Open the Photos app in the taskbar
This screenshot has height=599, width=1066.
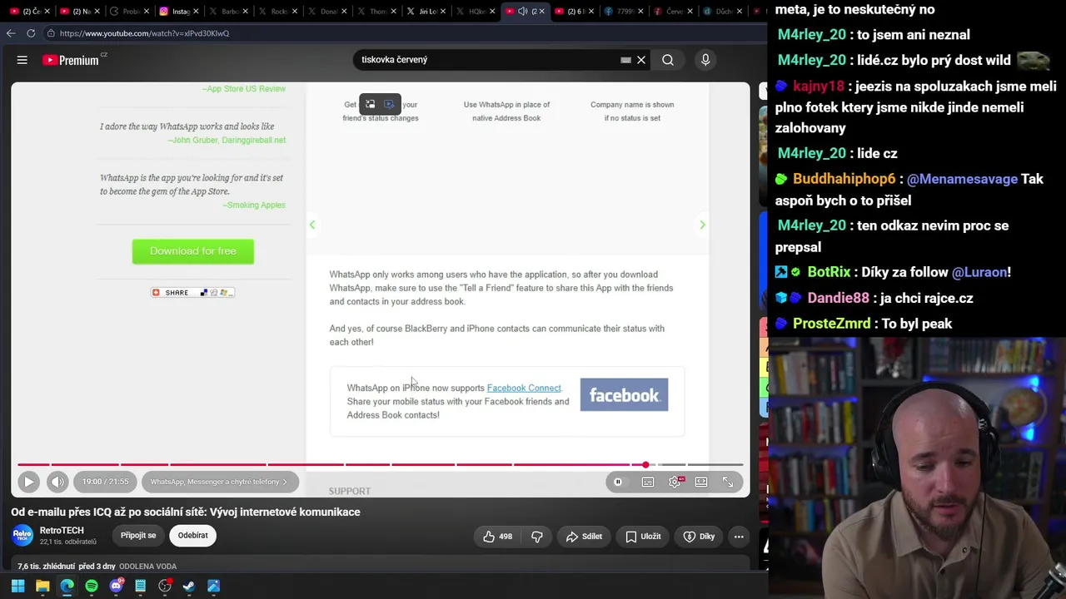click(213, 587)
